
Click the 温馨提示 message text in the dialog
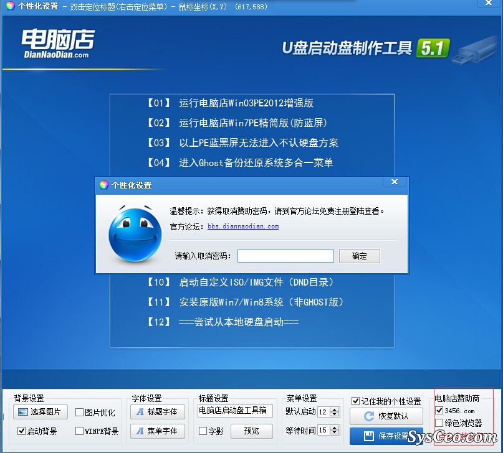tap(277, 211)
